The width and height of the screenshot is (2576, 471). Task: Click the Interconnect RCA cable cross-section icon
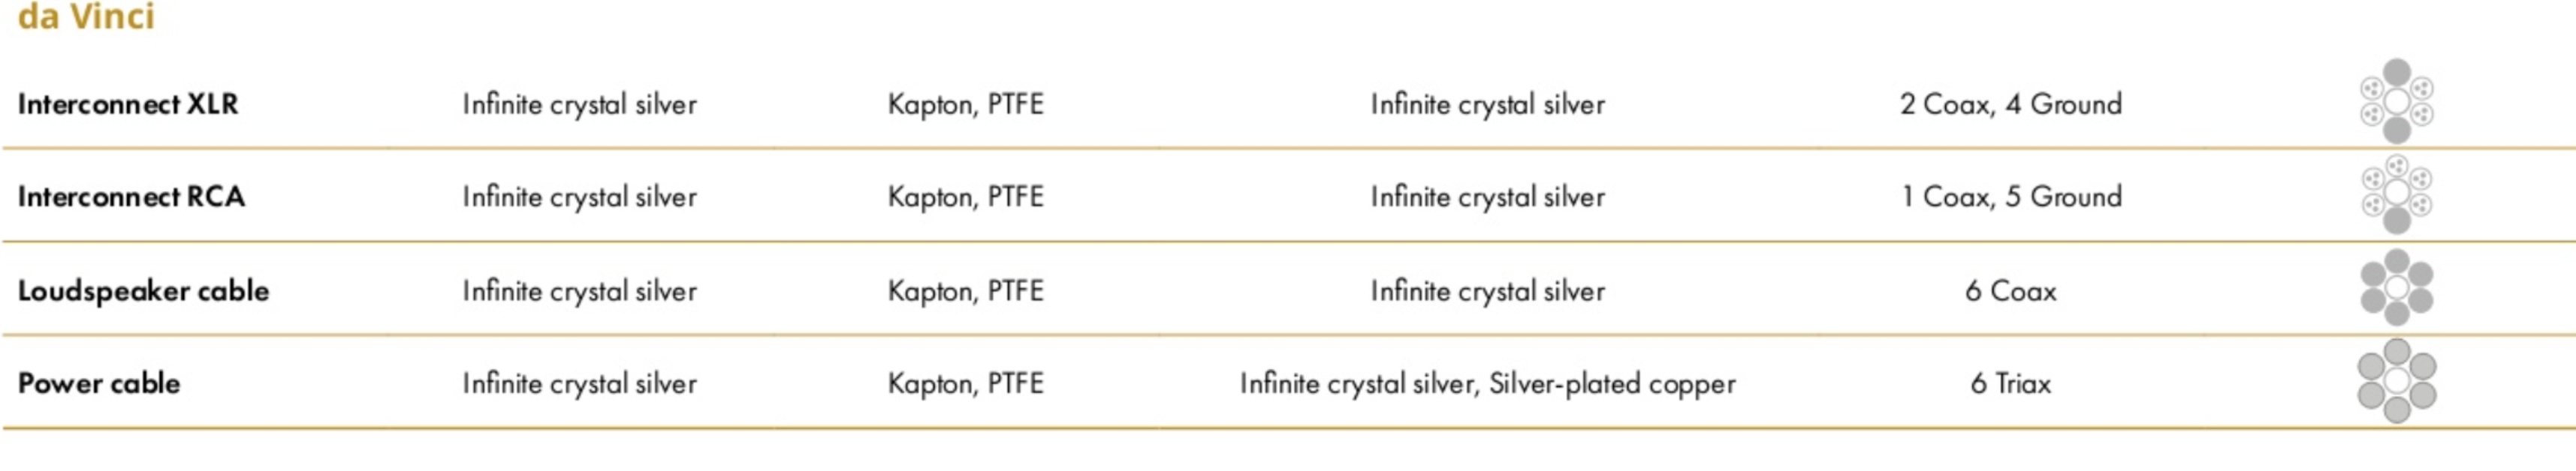pos(2396,193)
